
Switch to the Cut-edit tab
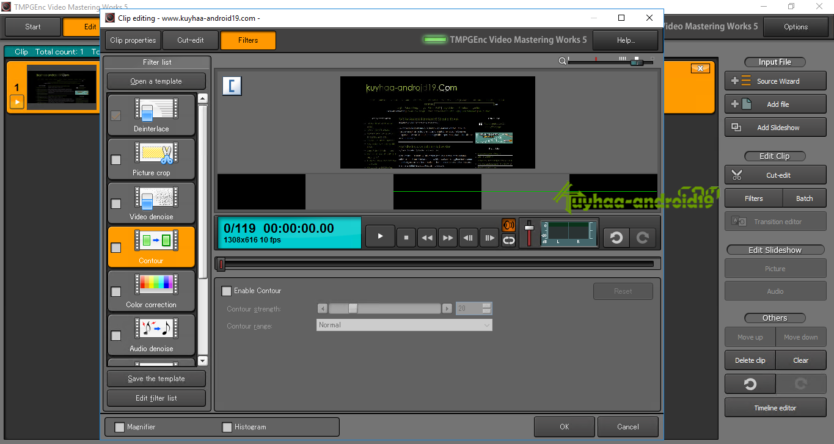pyautogui.click(x=190, y=40)
